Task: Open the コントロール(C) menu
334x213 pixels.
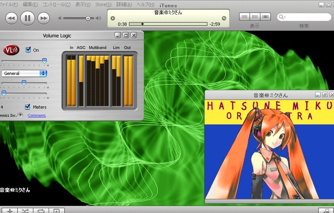Action: click(56, 5)
